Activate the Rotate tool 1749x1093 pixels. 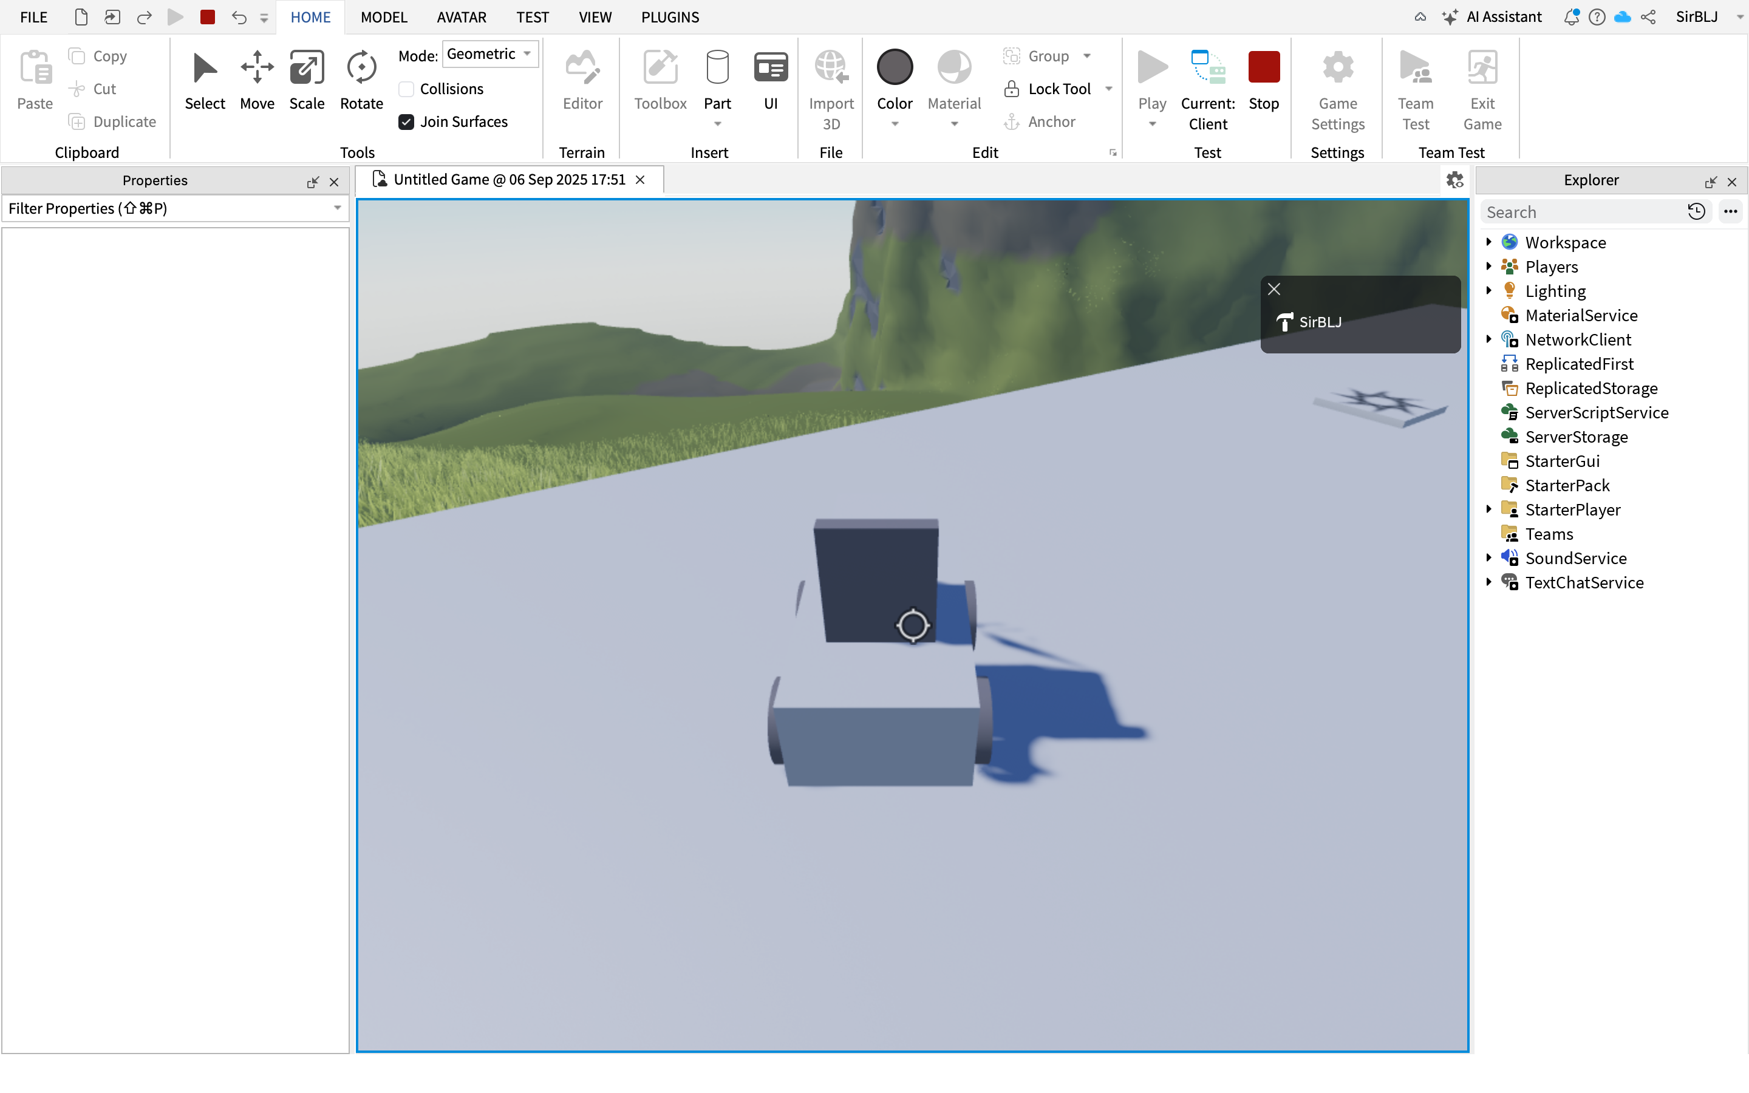tap(361, 80)
